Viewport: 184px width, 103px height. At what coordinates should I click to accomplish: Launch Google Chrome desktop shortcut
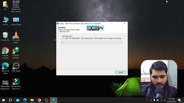pos(5,53)
